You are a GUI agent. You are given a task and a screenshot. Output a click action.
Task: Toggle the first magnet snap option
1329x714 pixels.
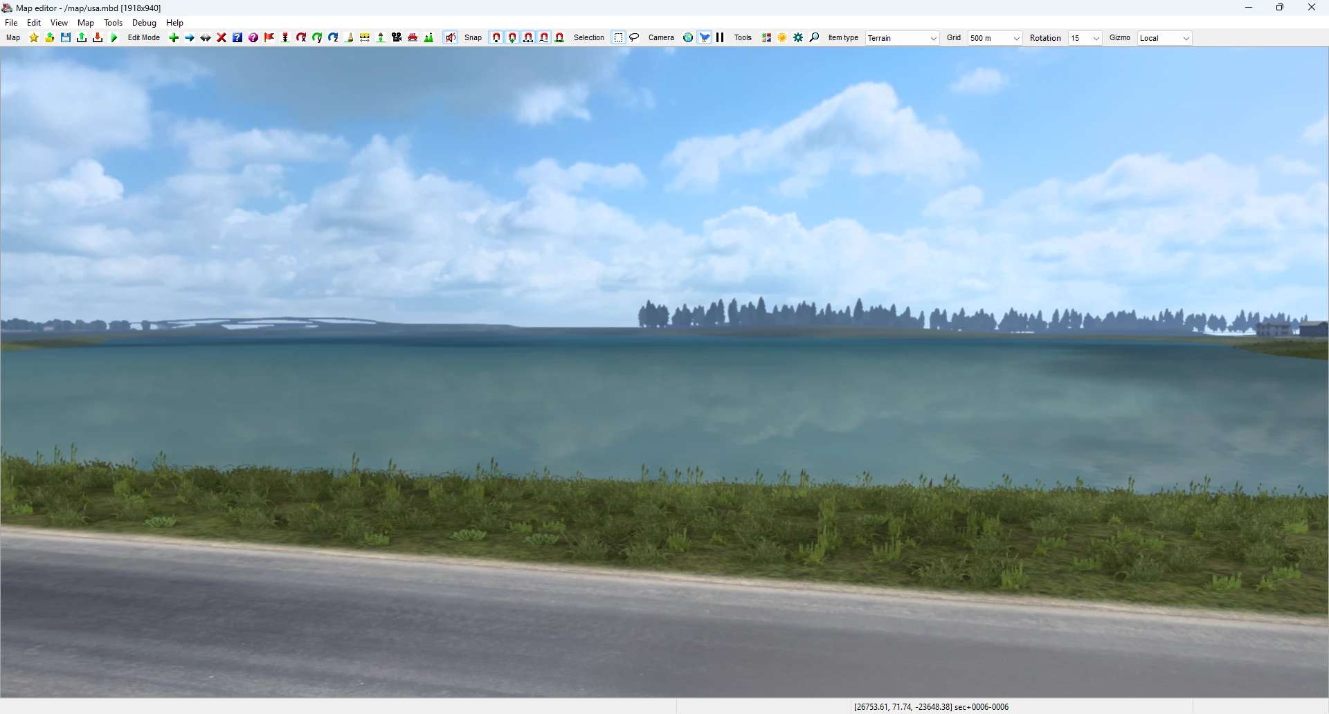coord(496,38)
